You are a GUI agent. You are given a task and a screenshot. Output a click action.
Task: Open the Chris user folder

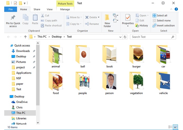(17, 107)
